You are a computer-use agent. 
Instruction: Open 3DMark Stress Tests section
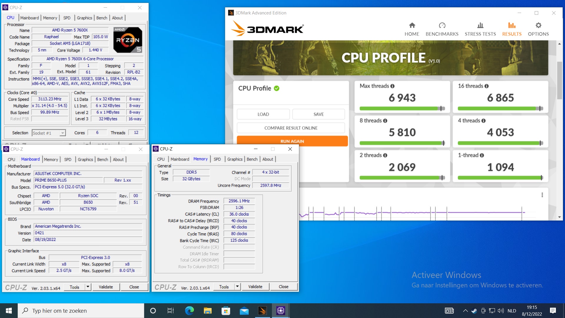click(x=480, y=29)
